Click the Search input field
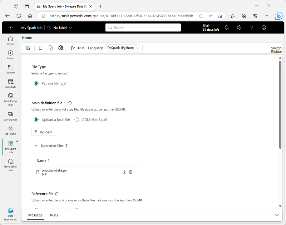 pyautogui.click(x=143, y=27)
